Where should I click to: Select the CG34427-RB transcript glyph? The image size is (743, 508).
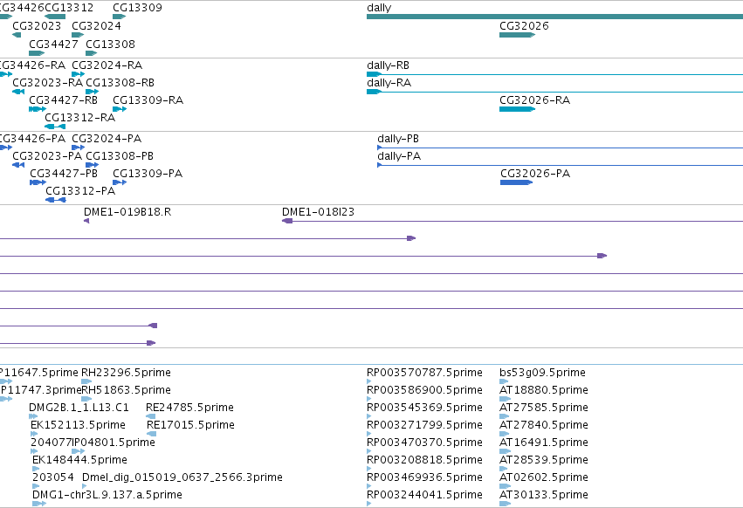point(38,109)
